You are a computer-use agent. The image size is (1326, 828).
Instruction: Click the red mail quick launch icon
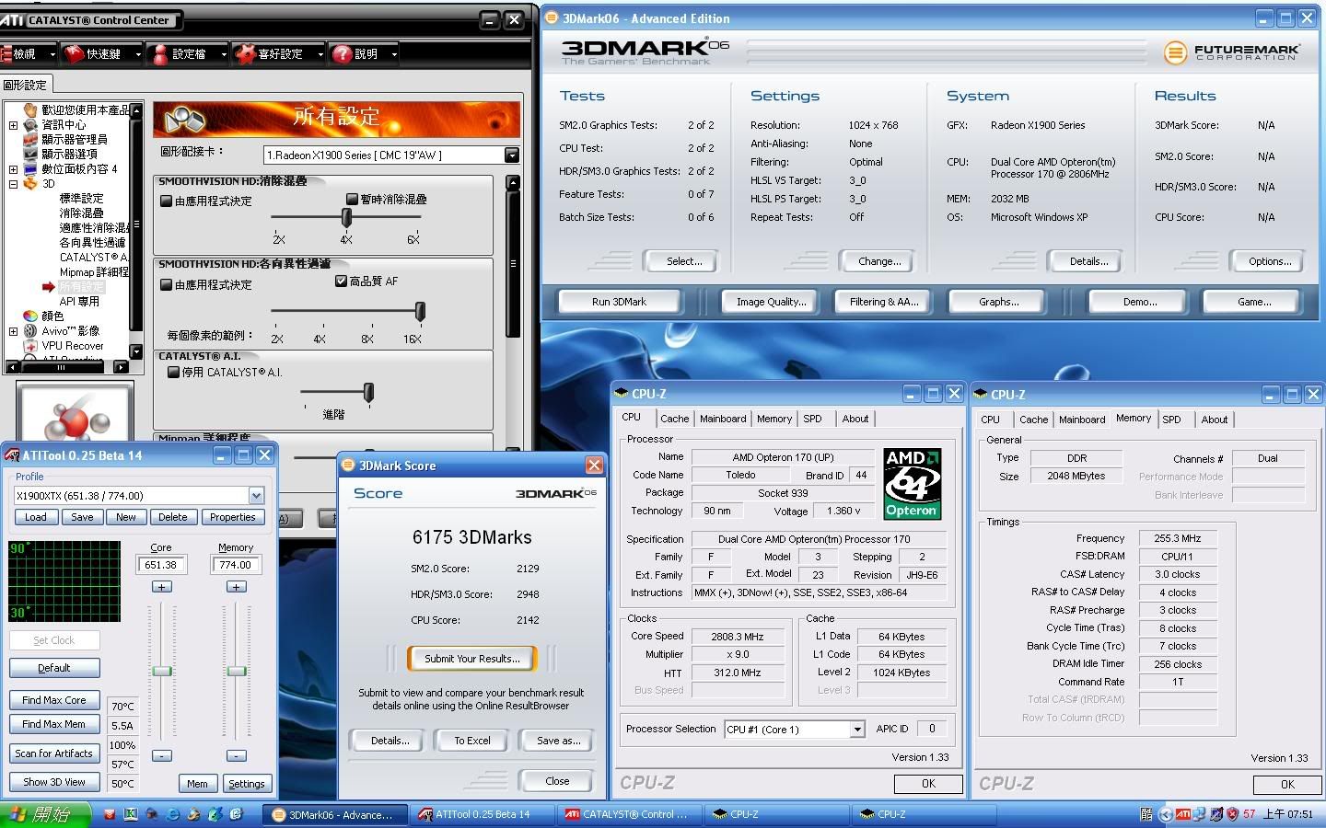[110, 814]
